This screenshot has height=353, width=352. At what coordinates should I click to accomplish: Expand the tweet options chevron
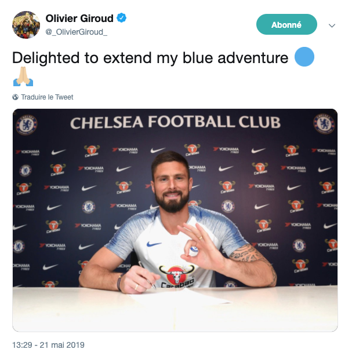point(332,25)
